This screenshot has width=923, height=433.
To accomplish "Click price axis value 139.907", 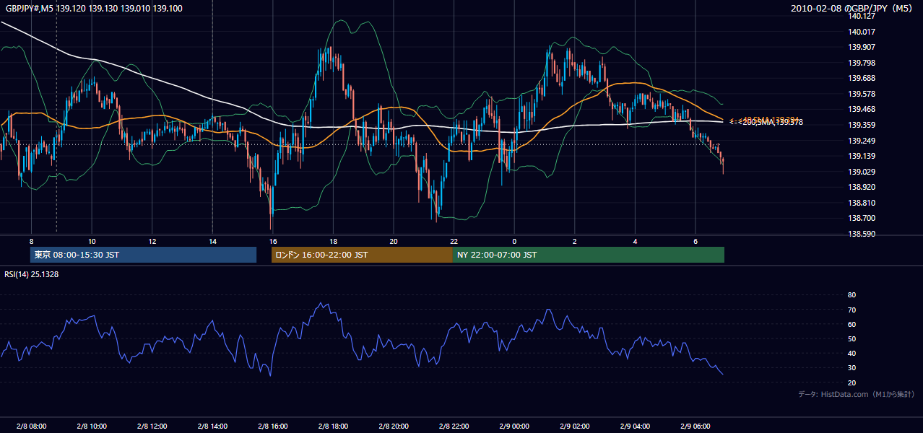I will coord(862,47).
